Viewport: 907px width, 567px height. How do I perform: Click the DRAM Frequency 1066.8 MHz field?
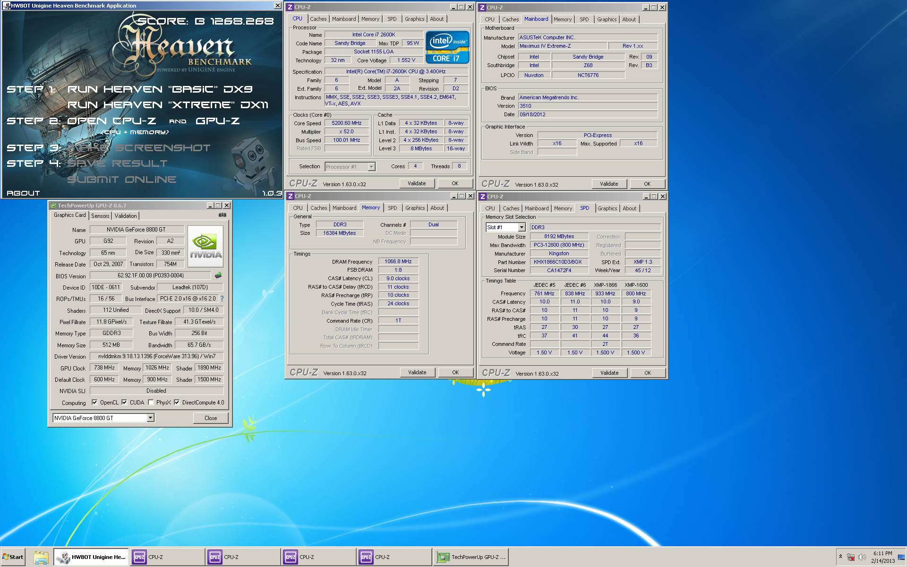point(398,261)
